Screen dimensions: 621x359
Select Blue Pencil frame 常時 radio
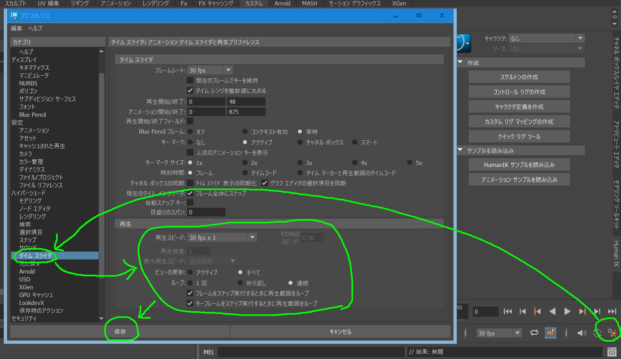[x=300, y=132]
